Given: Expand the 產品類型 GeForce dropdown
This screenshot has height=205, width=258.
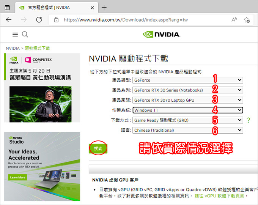Looking at the screenshot, I should 188,80.
